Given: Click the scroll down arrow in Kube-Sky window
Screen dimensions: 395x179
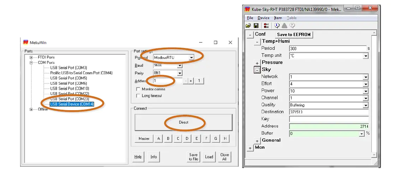Looking at the screenshot, I should coord(374,155).
